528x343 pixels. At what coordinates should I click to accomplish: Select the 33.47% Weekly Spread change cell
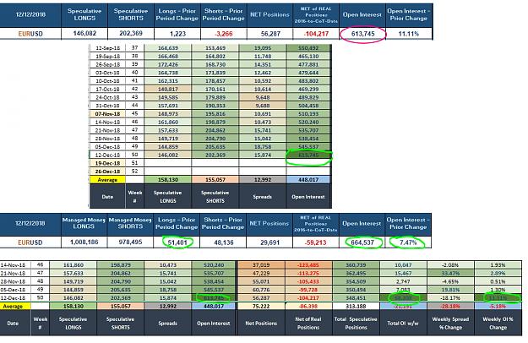pos(450,274)
